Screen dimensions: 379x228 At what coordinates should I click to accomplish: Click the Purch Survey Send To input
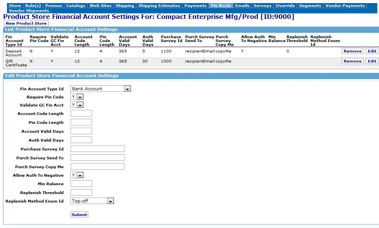click(x=98, y=158)
